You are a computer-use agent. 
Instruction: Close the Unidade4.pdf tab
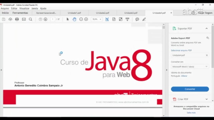(x=171, y=13)
